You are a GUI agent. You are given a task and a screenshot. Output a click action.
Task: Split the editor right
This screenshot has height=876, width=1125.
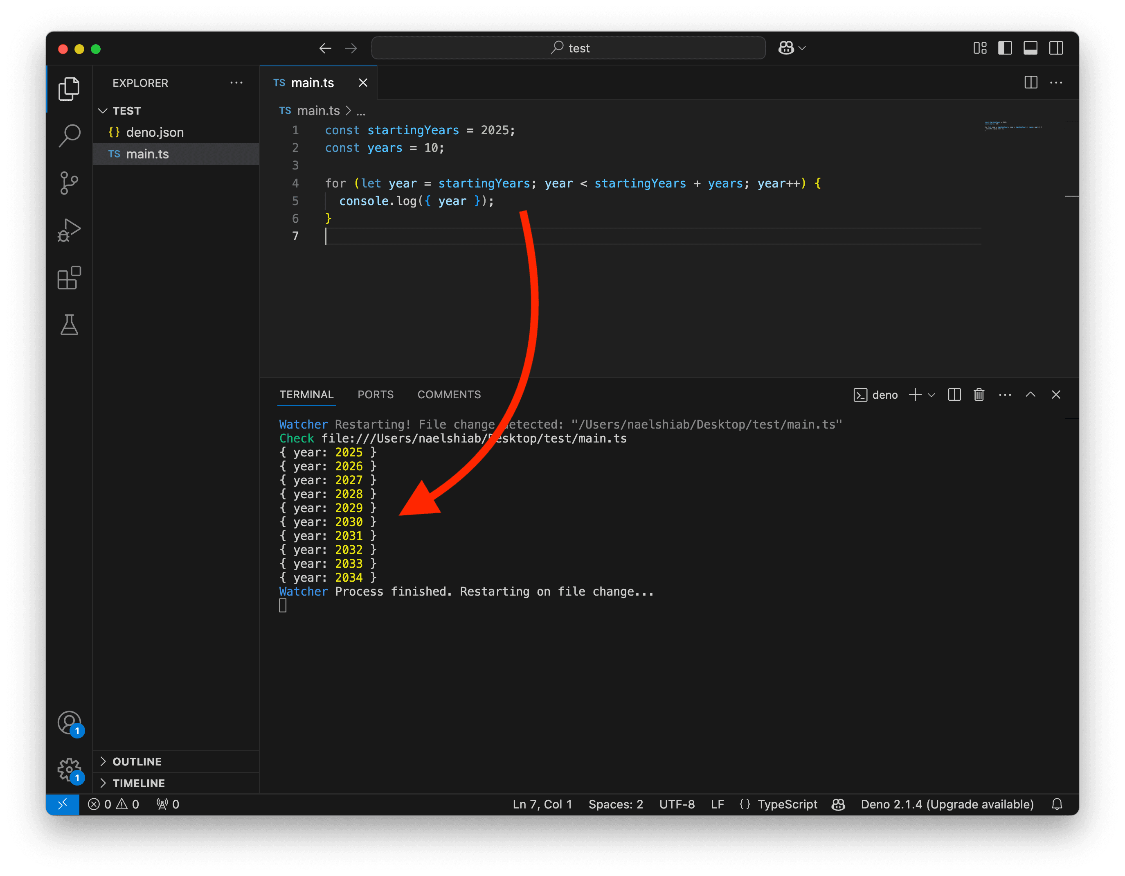1031,82
